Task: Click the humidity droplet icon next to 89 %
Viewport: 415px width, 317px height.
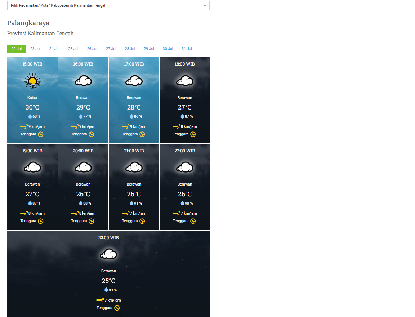Action: point(106,290)
